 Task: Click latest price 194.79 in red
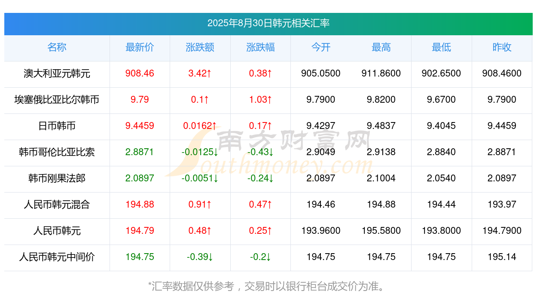click(140, 231)
